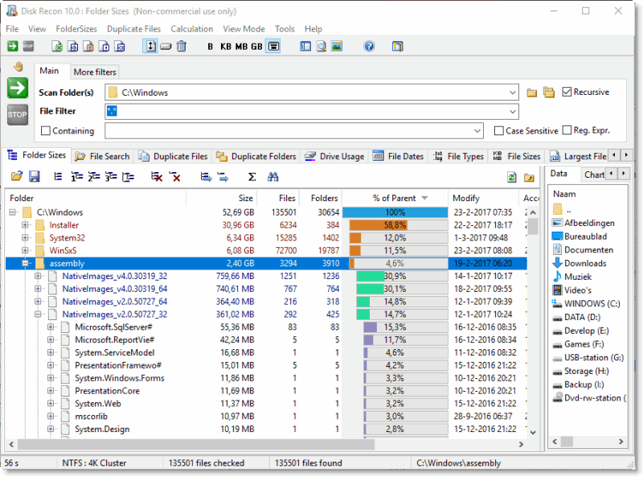The image size is (643, 477).
Task: Expand tree to level 2 icon
Action: pyautogui.click(x=94, y=177)
